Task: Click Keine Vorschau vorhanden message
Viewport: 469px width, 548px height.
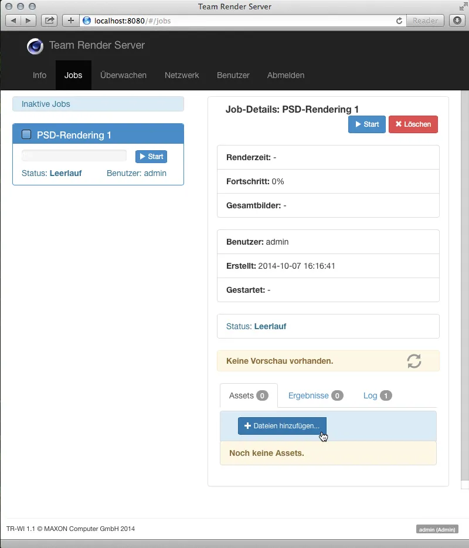Action: tap(280, 361)
